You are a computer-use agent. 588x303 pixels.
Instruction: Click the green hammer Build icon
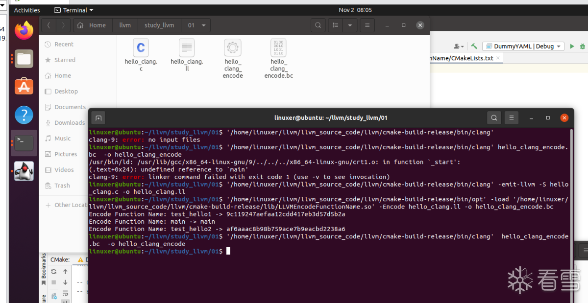474,46
